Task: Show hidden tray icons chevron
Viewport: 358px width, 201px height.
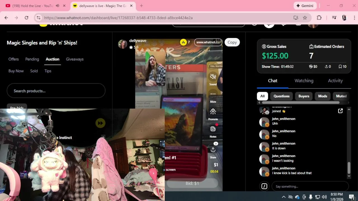Action: pos(284,197)
